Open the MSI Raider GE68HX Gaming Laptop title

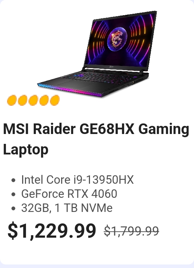tap(96, 139)
